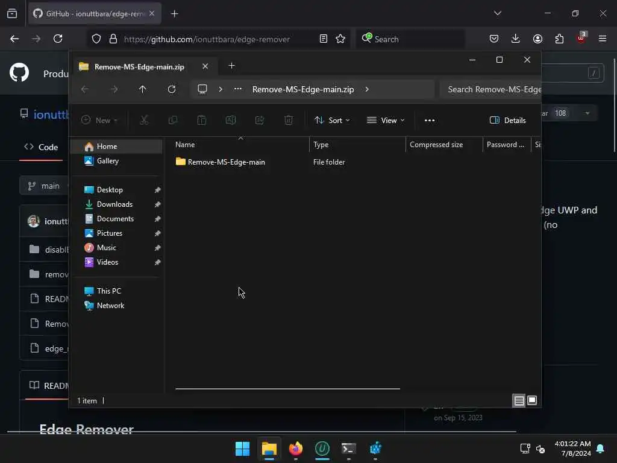Open Firefox from the taskbar
This screenshot has height=463, width=617.
point(295,449)
